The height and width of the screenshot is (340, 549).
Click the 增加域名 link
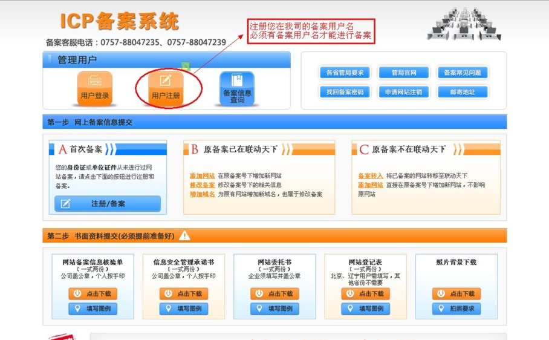tap(202, 194)
